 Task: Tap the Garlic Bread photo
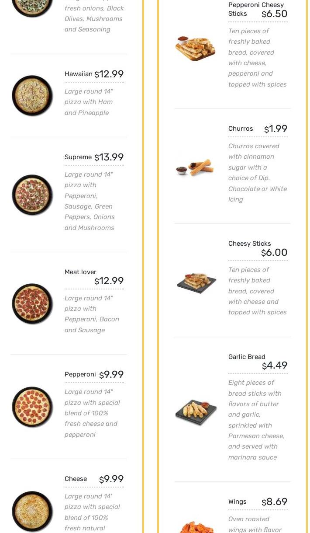point(196,412)
